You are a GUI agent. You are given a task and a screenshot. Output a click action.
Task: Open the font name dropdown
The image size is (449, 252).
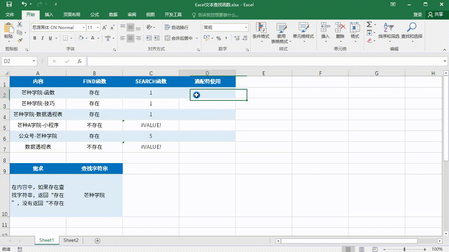[83, 27]
